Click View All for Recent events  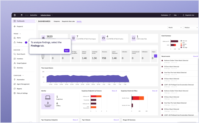click(x=195, y=56)
